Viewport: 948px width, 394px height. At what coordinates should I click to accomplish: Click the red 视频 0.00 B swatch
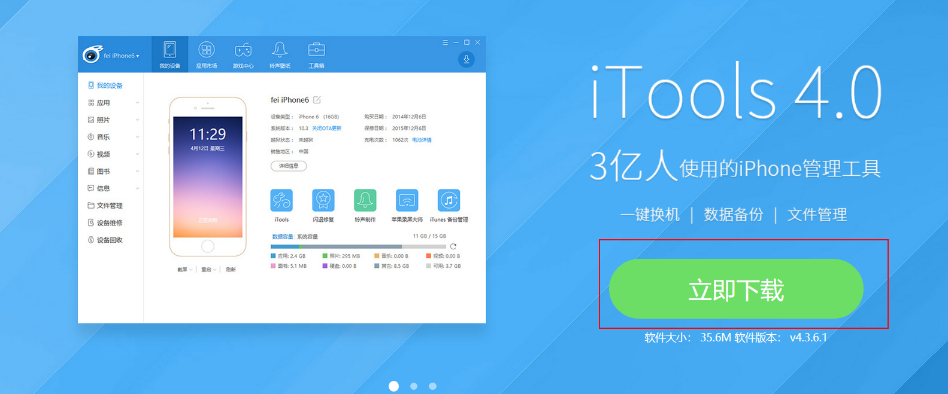tap(429, 256)
